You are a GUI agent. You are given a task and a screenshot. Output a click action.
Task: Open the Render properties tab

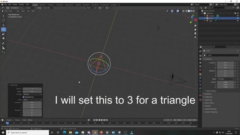200,56
